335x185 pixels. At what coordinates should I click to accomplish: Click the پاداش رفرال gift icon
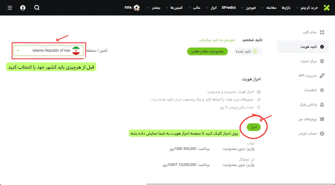tap(322, 105)
